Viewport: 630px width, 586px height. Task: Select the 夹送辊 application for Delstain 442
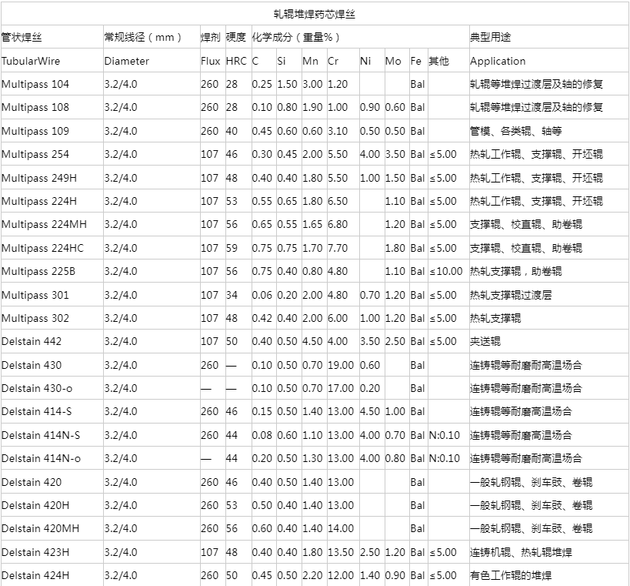(x=485, y=341)
